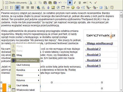123x92 pixels.
Task: Open the Rozdział 2 link
Action: [x=93, y=49]
